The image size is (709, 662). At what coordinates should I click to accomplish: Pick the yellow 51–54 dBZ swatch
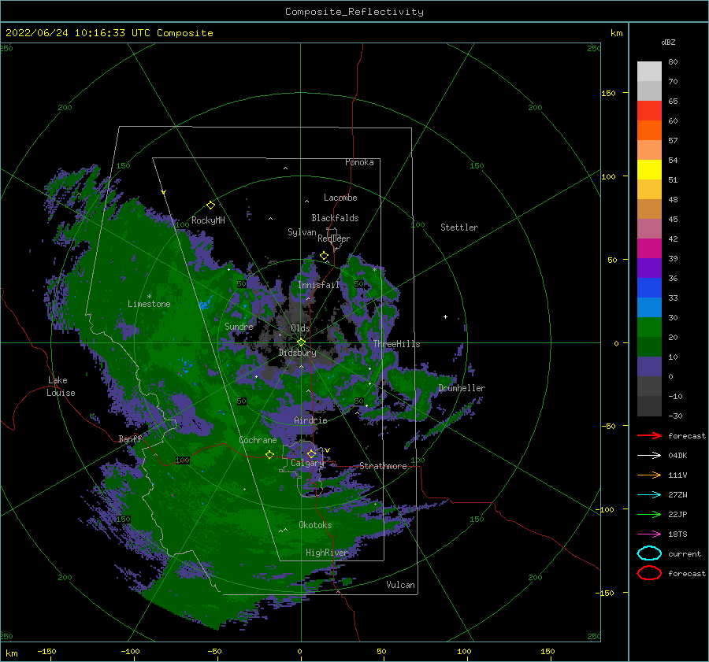pyautogui.click(x=649, y=170)
